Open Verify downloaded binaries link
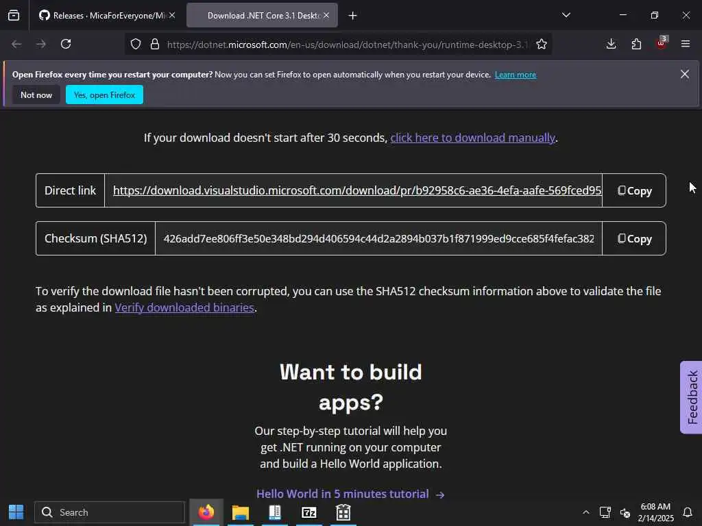The height and width of the screenshot is (526, 702). click(x=184, y=308)
